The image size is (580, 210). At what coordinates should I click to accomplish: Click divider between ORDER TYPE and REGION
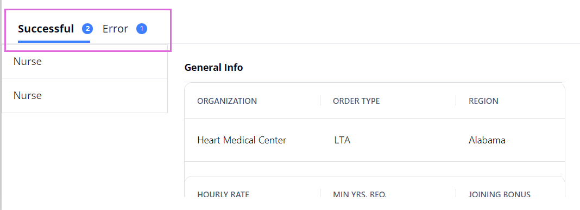(x=456, y=101)
